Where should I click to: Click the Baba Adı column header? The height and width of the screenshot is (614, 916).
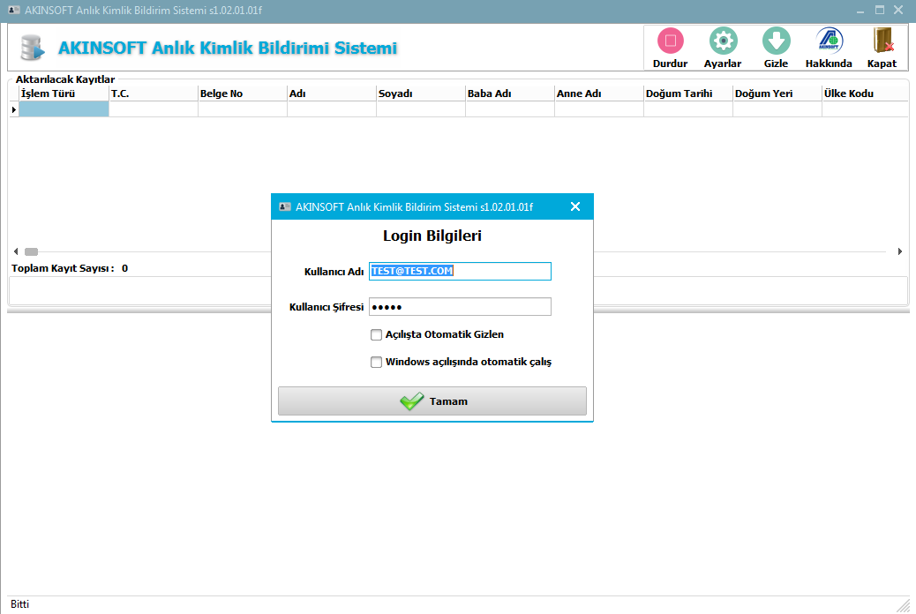coord(510,94)
